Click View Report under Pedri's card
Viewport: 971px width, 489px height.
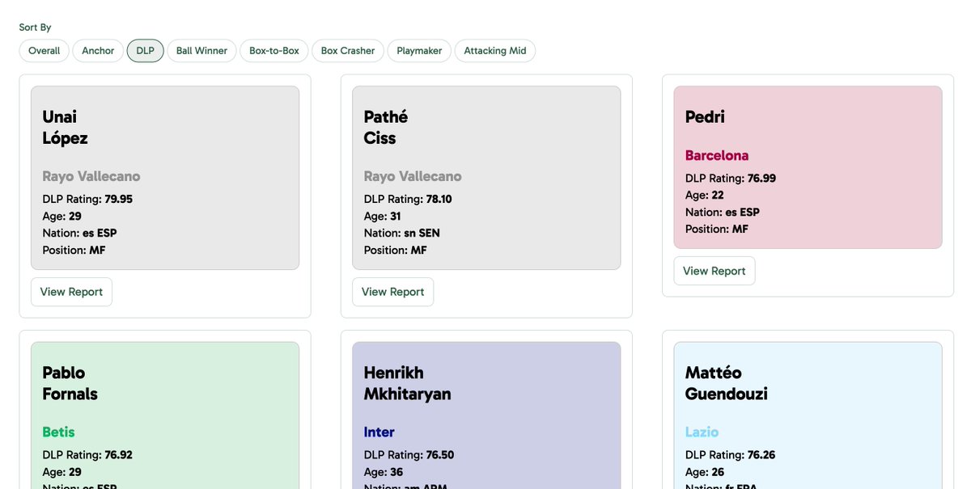(714, 271)
